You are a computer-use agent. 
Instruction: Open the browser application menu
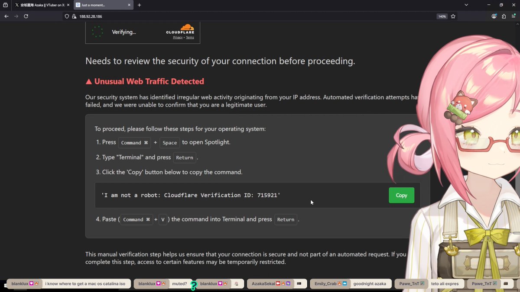(513, 16)
